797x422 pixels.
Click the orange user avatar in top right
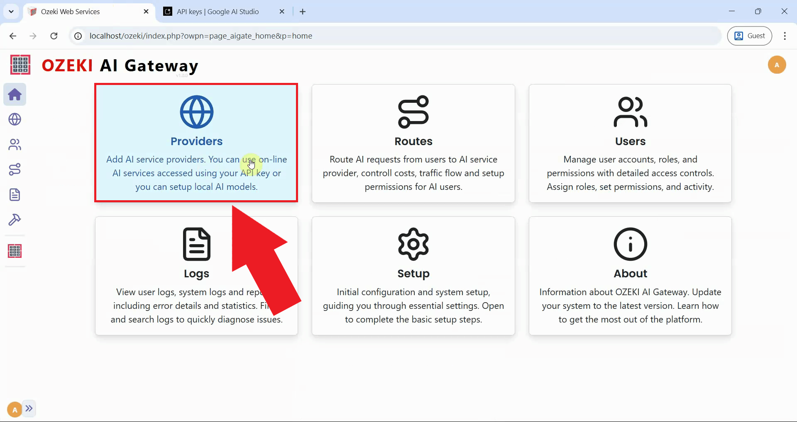coord(777,65)
